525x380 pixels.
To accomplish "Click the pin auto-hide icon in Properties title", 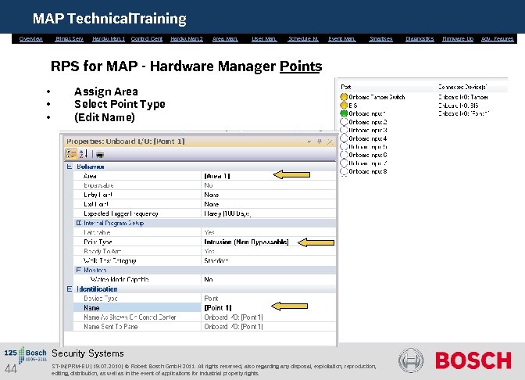I will tap(320, 142).
